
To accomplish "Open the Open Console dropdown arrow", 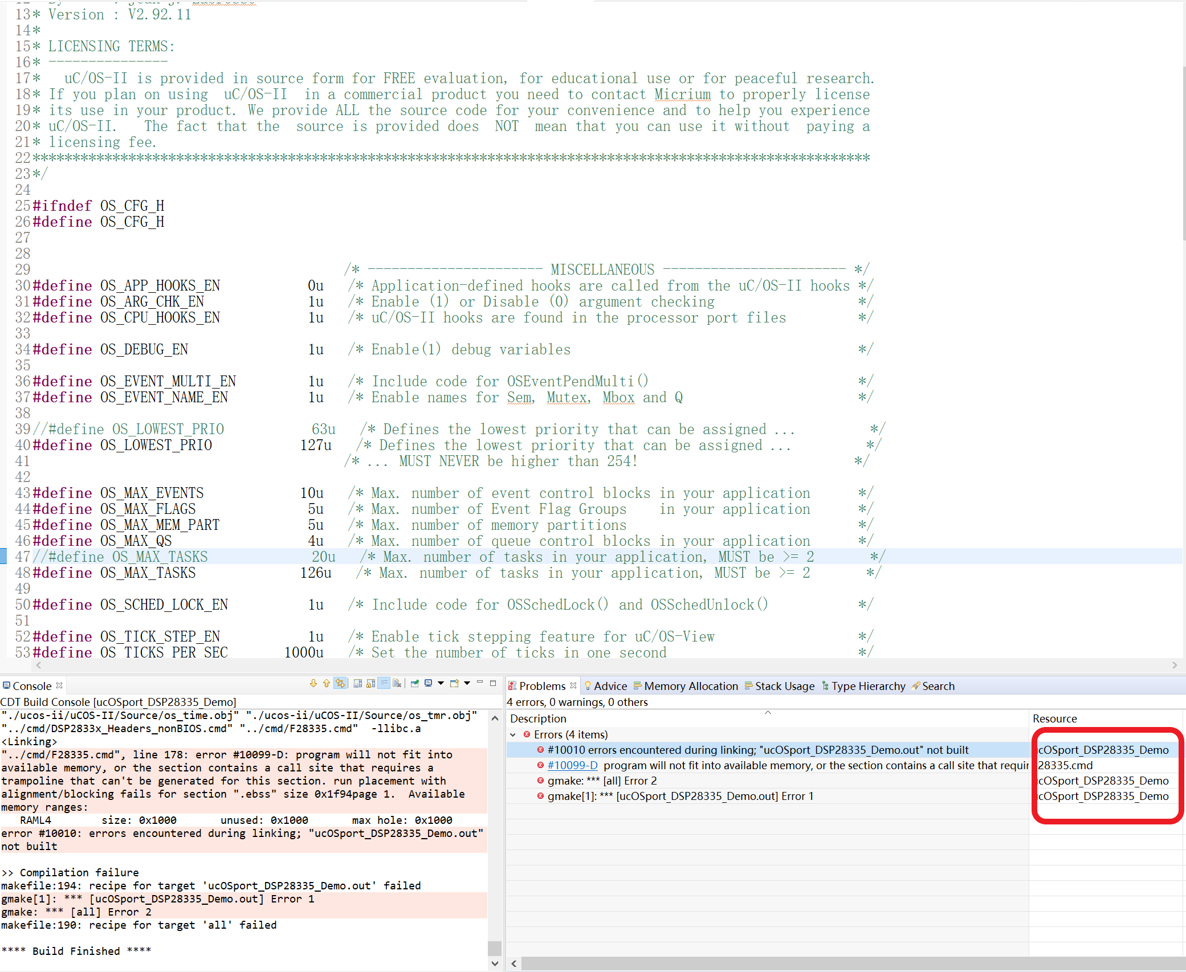I will 467,684.
